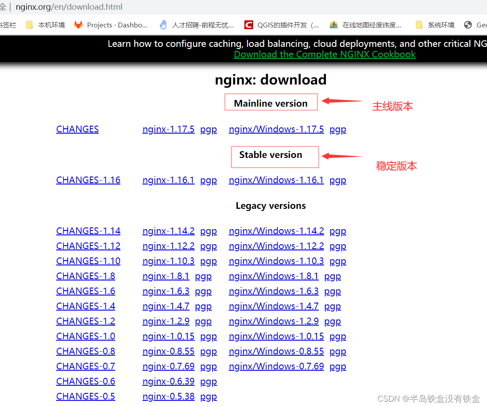
Task: Open the CHANGES-1.12 link
Action: point(88,246)
